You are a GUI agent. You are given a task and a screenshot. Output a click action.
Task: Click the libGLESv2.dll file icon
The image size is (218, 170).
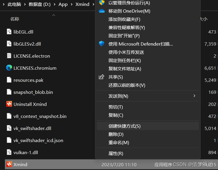pos(9,44)
